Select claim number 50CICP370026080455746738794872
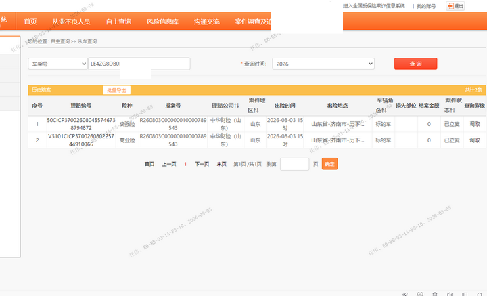487x296 pixels. (x=81, y=124)
